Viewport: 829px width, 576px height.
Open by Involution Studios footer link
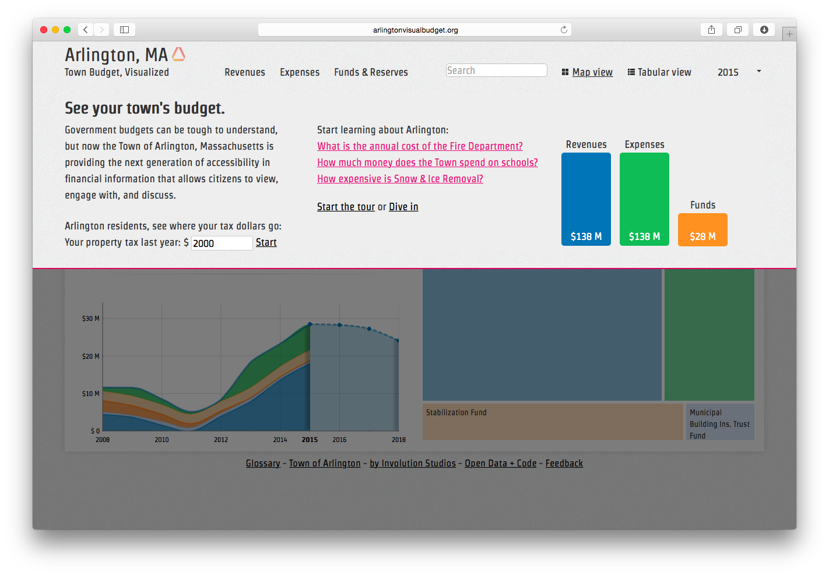pos(413,464)
